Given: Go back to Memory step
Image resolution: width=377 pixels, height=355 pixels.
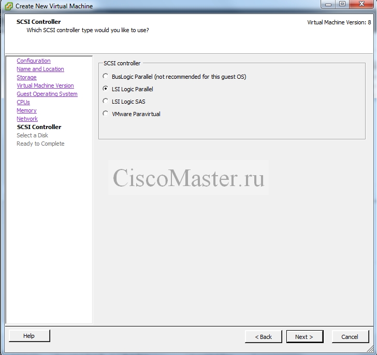Looking at the screenshot, I should click(x=27, y=110).
